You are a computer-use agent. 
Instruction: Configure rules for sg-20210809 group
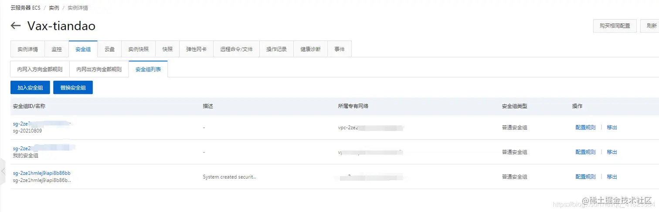585,127
